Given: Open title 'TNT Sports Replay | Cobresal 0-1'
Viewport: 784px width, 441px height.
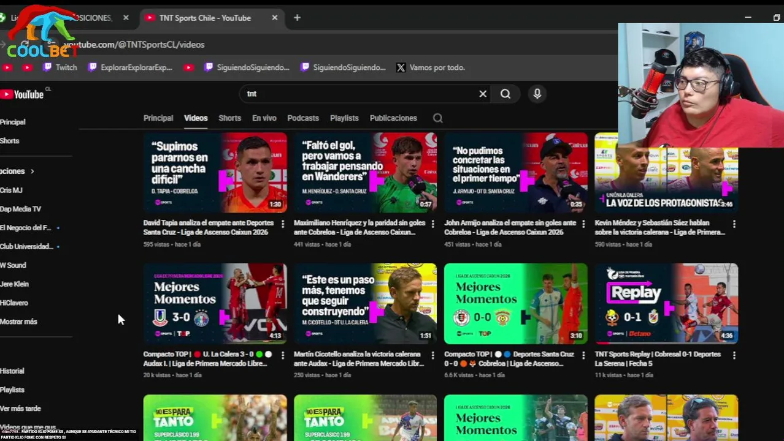Looking at the screenshot, I should tap(658, 359).
